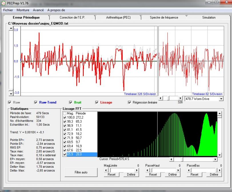The height and width of the screenshot is (192, 232).
Task: Toggle the Raw-Trend checkbox
Action: pos(36,102)
